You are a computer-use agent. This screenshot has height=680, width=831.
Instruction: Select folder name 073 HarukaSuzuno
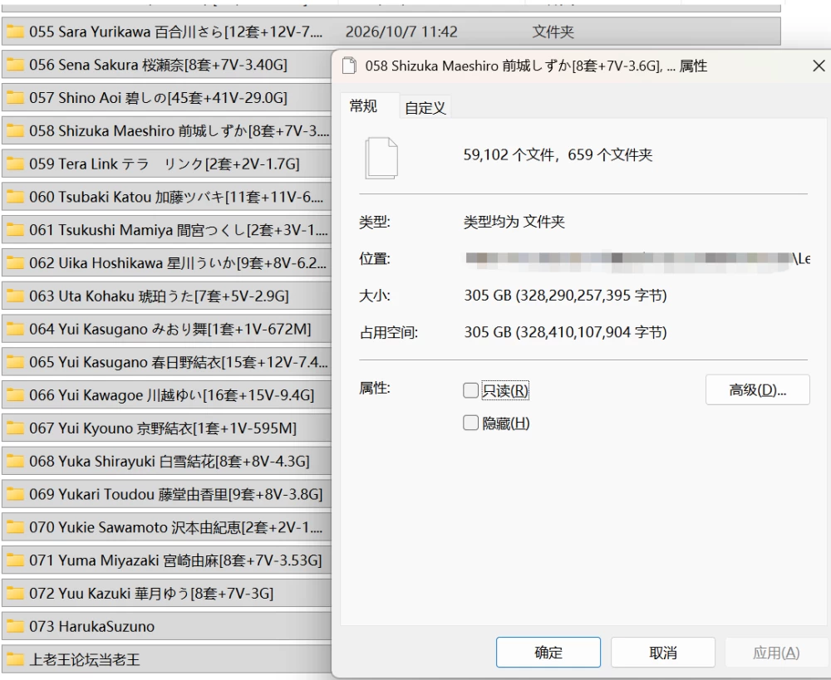[91, 627]
